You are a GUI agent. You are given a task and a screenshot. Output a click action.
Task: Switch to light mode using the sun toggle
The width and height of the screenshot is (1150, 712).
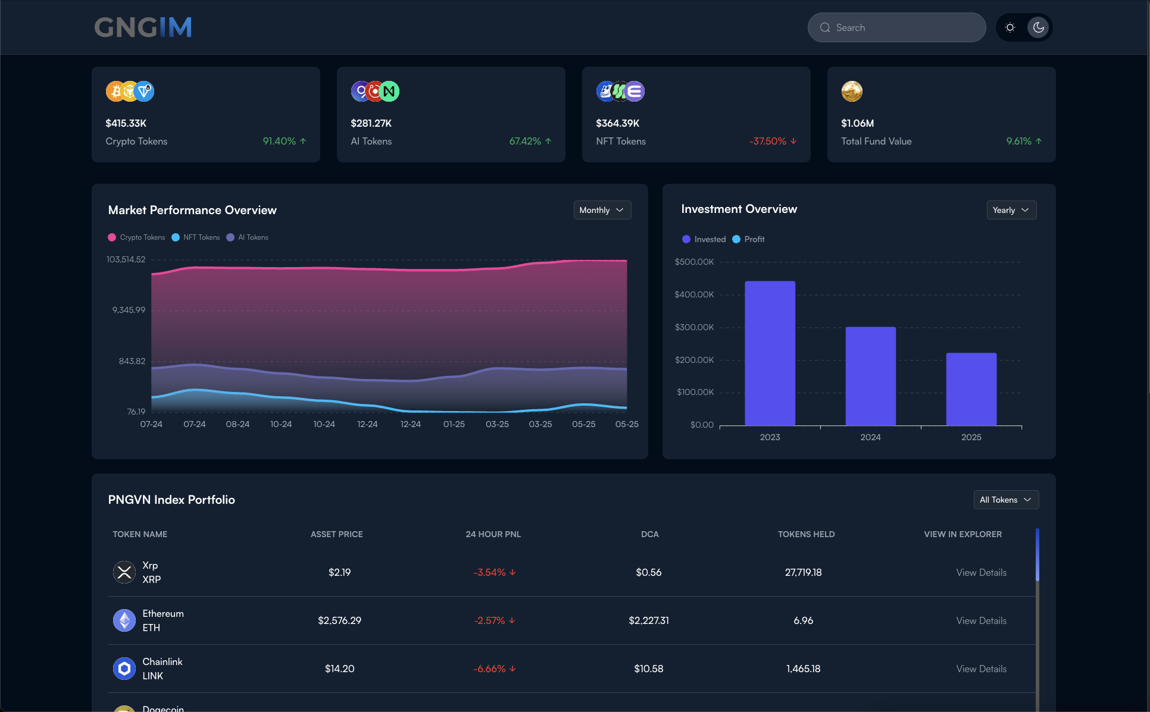[x=1010, y=27]
